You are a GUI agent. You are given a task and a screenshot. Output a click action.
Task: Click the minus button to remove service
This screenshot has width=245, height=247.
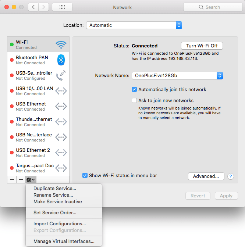pos(21,179)
